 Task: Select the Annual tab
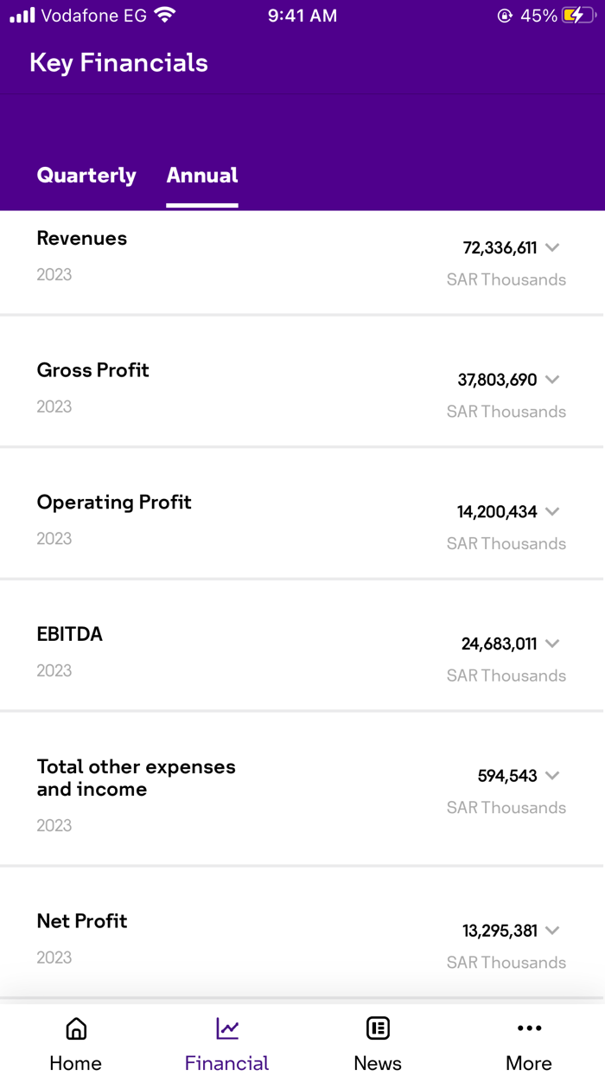tap(202, 176)
